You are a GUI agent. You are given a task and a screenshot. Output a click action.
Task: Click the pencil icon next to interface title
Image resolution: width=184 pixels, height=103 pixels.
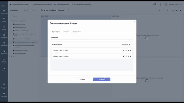(x=68, y=10)
